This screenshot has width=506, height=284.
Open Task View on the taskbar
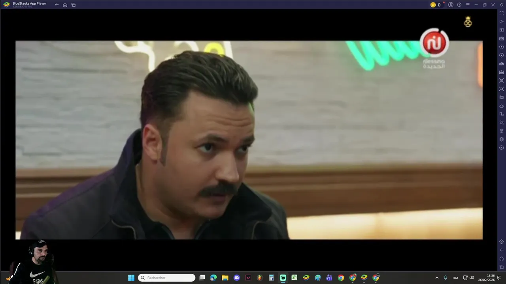[202, 278]
